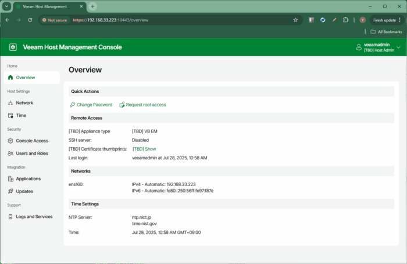Click the Applications building icon
Screen dimensions: 407x264
(10, 179)
